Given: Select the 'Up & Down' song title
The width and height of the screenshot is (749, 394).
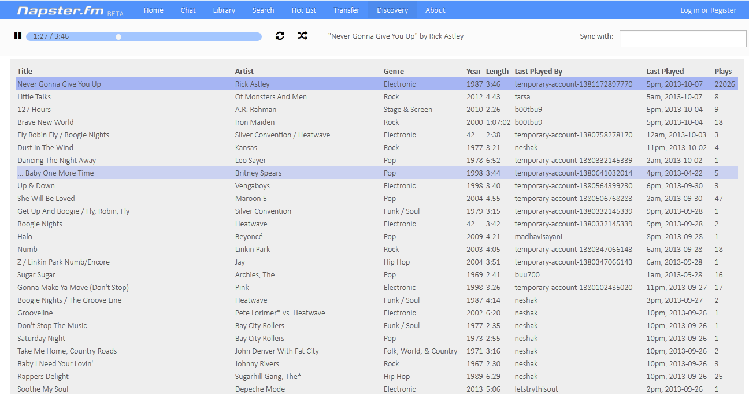Looking at the screenshot, I should [x=36, y=186].
